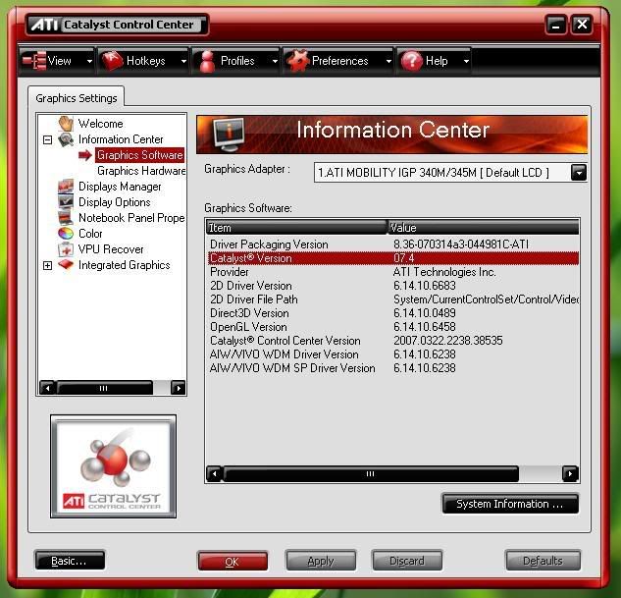Click the tree panel horizontal scrollbar thumb
This screenshot has height=598, width=621.
[x=105, y=388]
